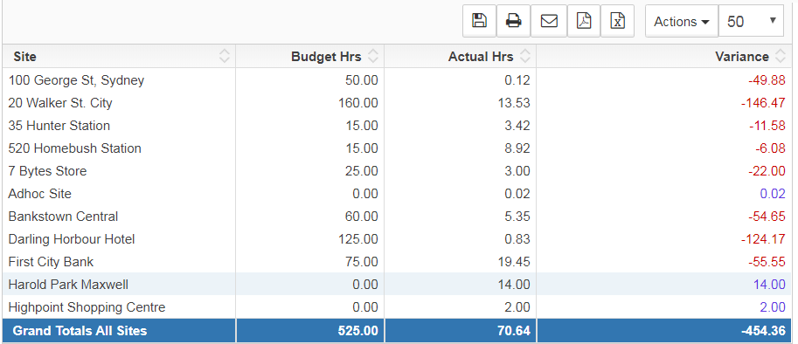Viewport: 798px width, 344px height.
Task: Click the Variance column header
Action: pyautogui.click(x=663, y=57)
